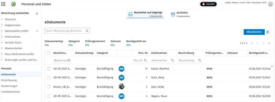
Task: Open the Kategorie filter Alle dropdown
Action: click(x=70, y=45)
